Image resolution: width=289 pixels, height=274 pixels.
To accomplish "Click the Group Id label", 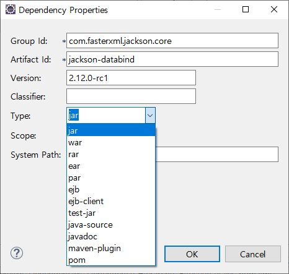I will (29, 41).
